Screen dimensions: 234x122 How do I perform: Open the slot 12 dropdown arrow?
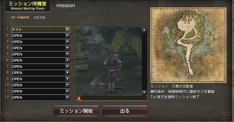tap(68, 98)
